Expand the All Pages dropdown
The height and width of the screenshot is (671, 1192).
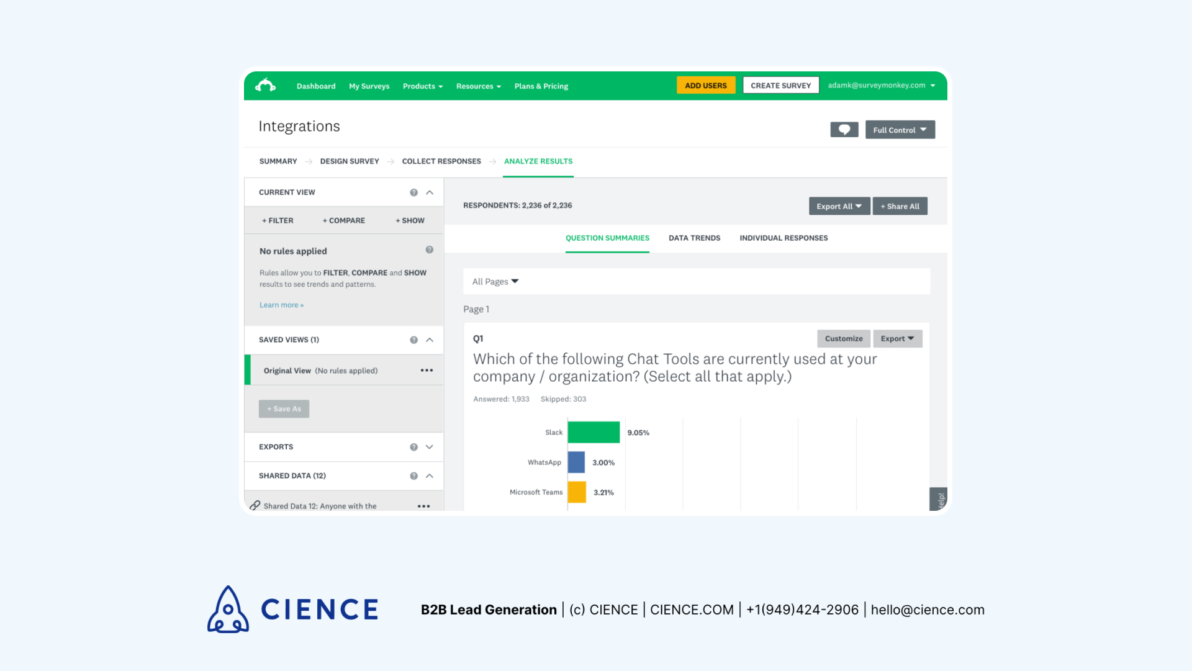click(495, 281)
